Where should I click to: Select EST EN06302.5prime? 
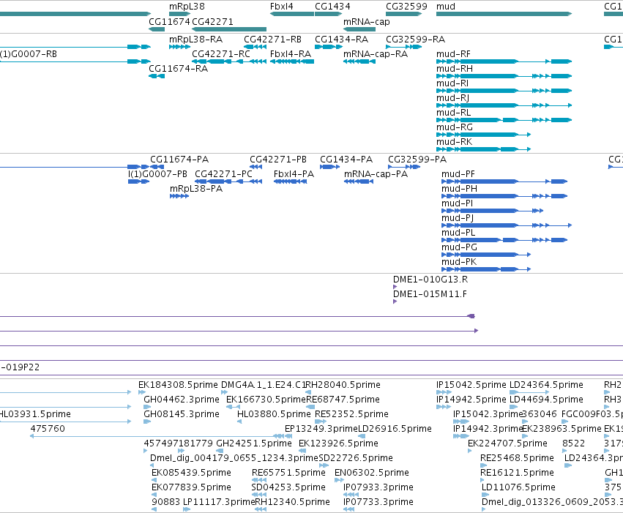[x=372, y=473]
